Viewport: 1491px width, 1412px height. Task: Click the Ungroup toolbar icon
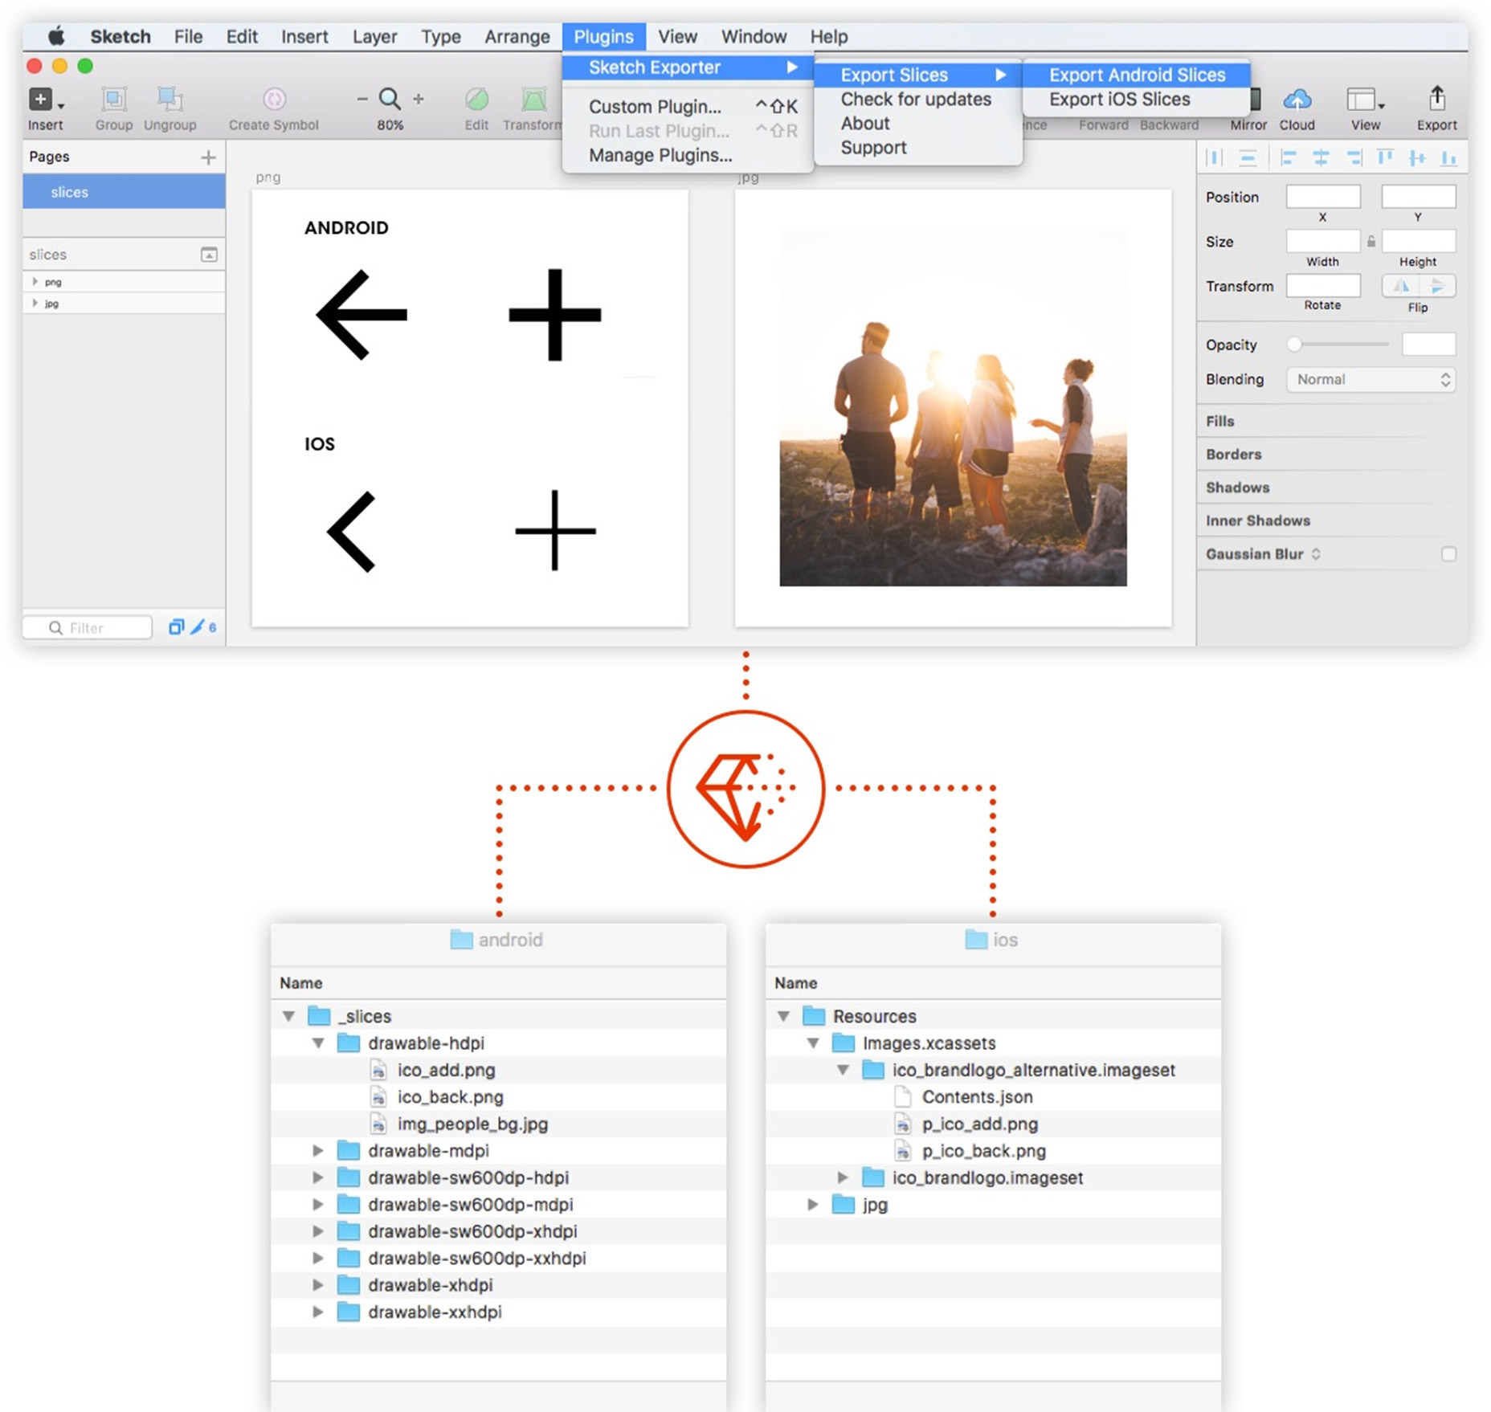pyautogui.click(x=170, y=99)
